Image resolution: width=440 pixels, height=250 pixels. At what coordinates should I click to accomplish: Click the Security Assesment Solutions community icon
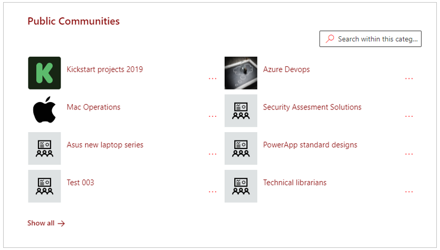[241, 111]
